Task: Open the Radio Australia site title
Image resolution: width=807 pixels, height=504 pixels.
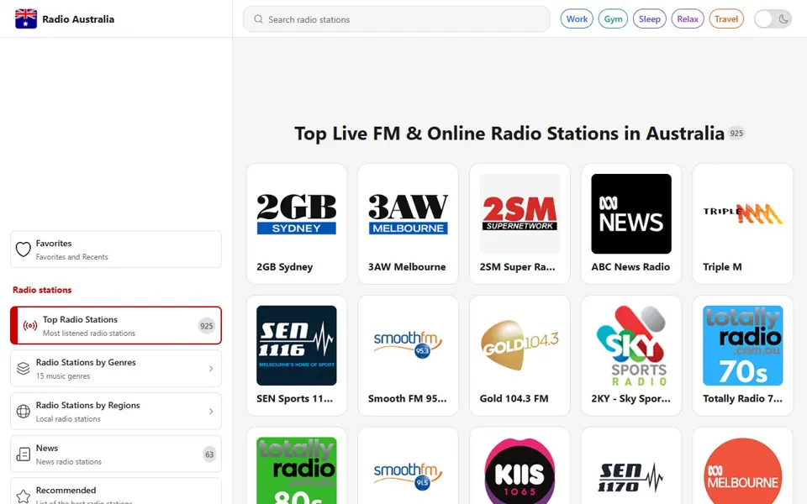Action: [78, 19]
